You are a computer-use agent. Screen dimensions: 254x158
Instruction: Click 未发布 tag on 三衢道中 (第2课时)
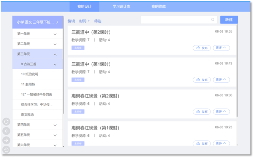tap(78, 48)
